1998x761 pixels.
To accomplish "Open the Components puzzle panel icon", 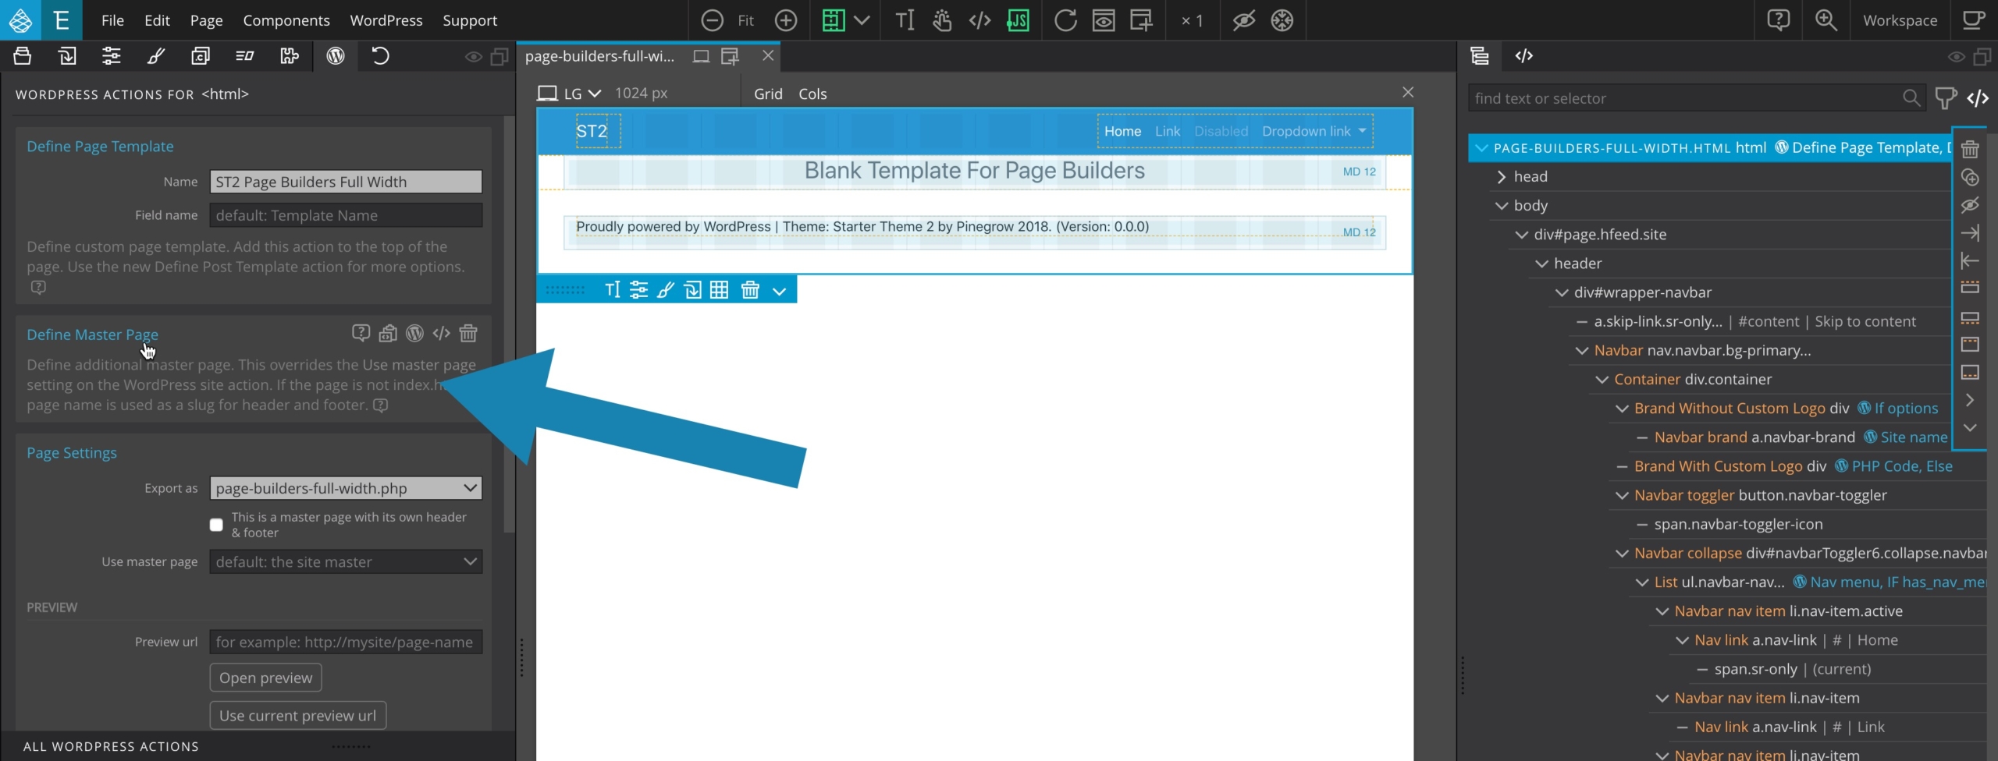I will click(290, 56).
